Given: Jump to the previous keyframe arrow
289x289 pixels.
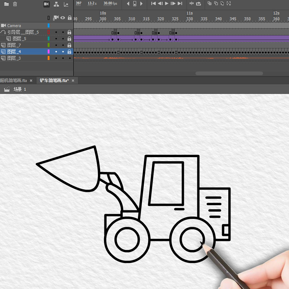Looking at the screenshot, I should [128, 4].
